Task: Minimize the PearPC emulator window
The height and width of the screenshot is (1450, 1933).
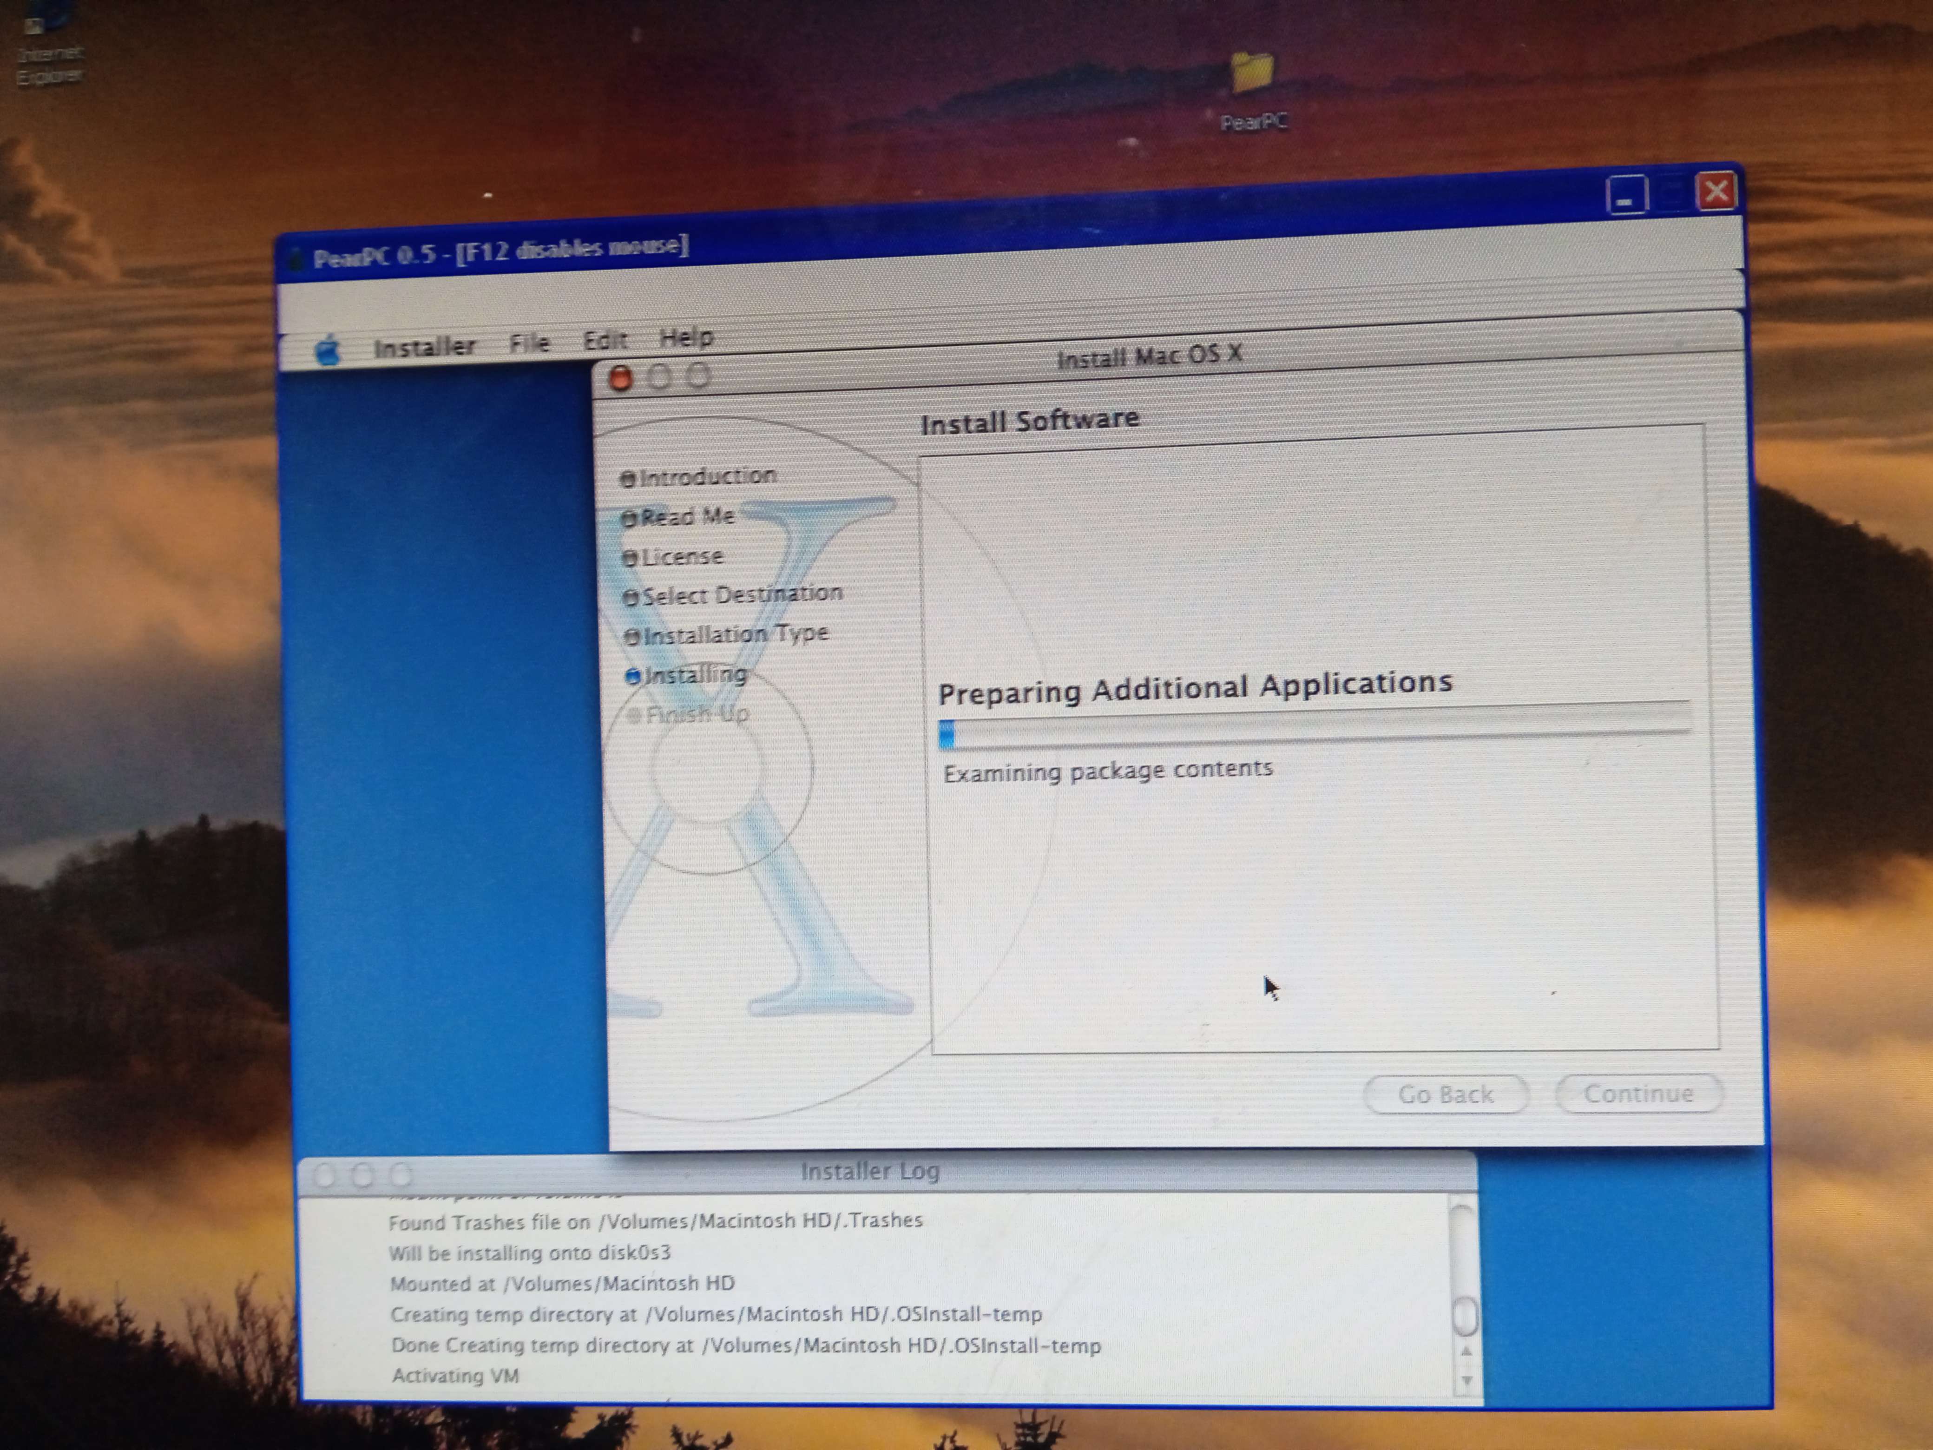Action: coord(1626,195)
